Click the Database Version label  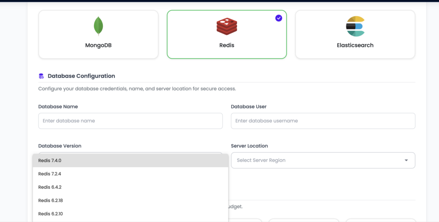pos(60,146)
